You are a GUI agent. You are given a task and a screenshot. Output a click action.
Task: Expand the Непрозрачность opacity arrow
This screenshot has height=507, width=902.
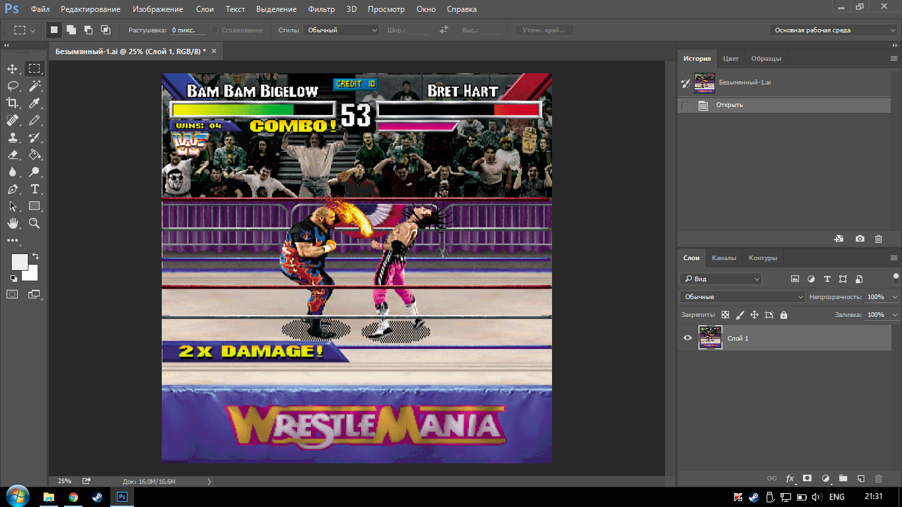(895, 297)
